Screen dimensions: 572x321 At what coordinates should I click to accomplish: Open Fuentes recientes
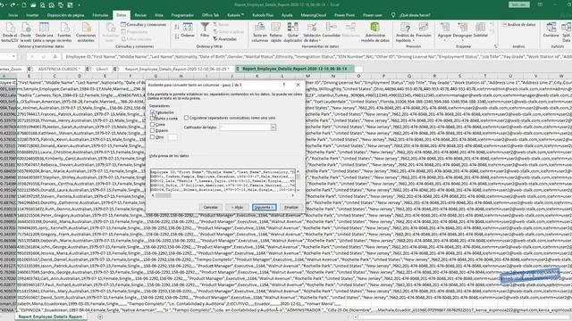(64, 32)
